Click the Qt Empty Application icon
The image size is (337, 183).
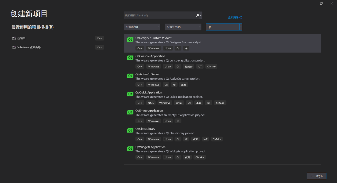coord(130,112)
